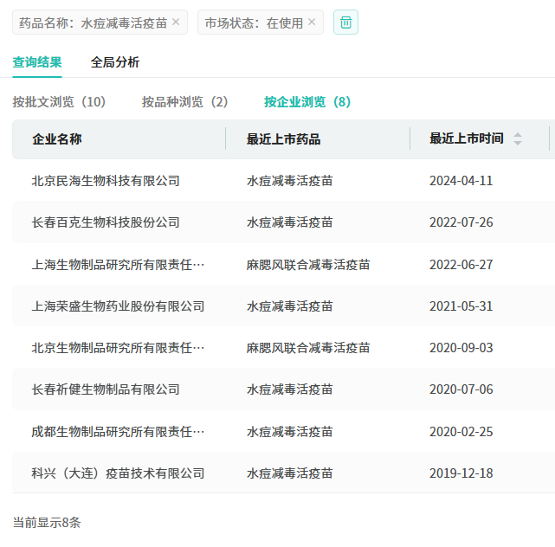Click the date 2020-09-03 cell
This screenshot has height=547, width=555.
(461, 348)
